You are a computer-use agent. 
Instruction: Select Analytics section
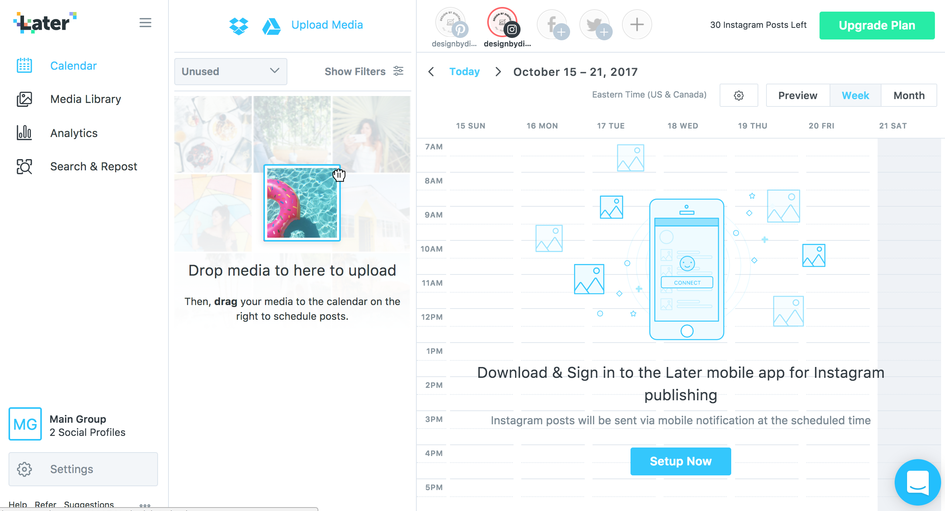tap(74, 134)
